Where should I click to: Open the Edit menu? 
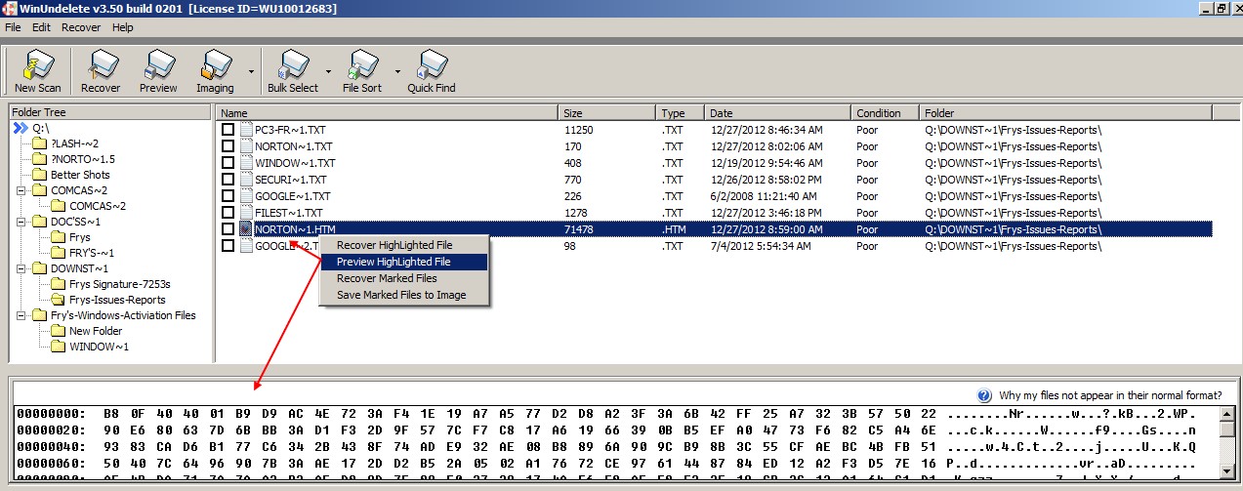[41, 27]
